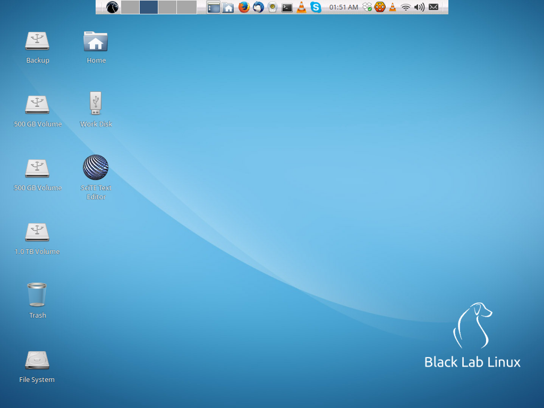The height and width of the screenshot is (408, 544).
Task: Open the messaging envelope indicator
Action: pyautogui.click(x=433, y=7)
